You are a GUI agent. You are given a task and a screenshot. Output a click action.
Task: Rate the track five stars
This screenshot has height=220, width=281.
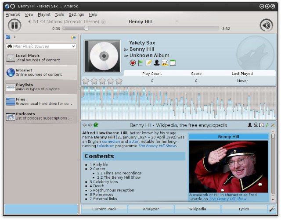pos(119,81)
